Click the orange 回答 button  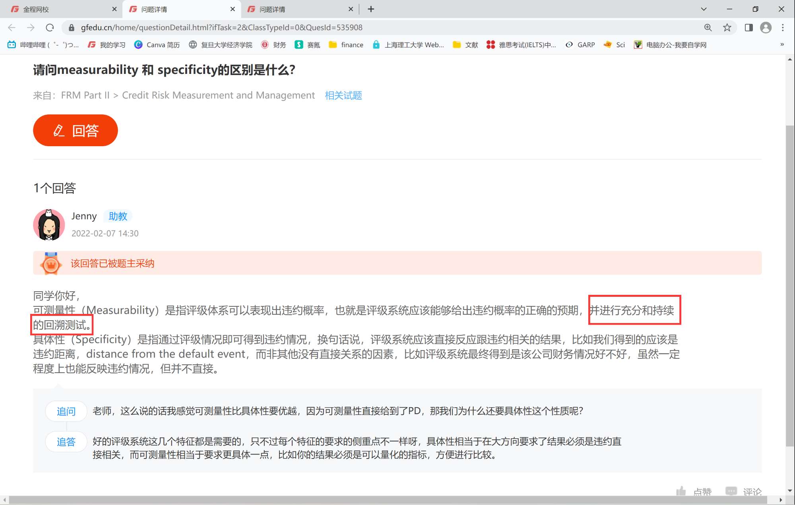[x=76, y=130]
